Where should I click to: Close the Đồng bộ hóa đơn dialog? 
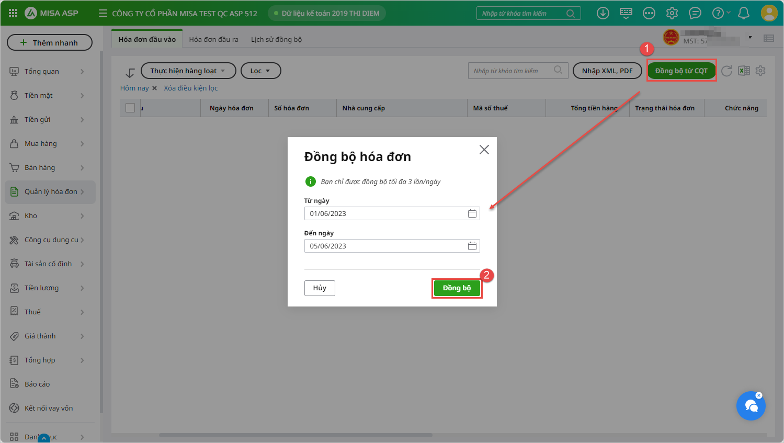[484, 150]
